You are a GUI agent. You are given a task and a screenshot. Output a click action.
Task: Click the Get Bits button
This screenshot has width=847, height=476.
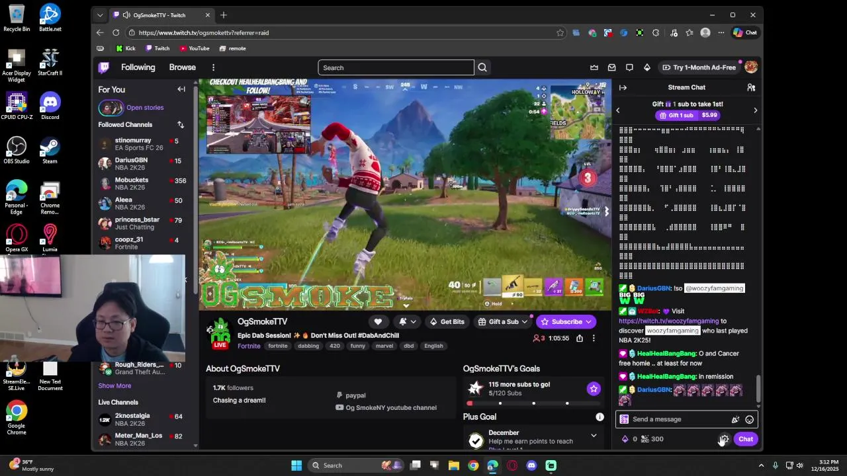(x=447, y=322)
